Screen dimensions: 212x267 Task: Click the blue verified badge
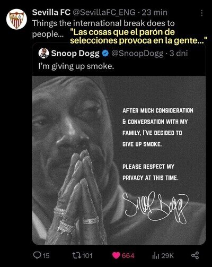click(106, 53)
